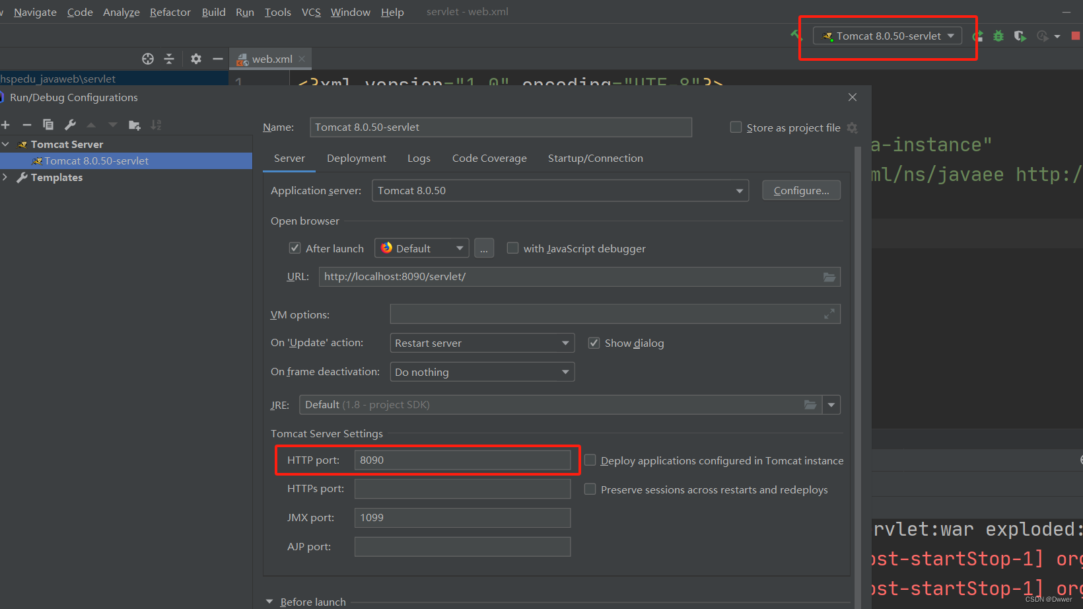Open the JRE dropdown arrow
Viewport: 1083px width, 609px height.
click(831, 405)
